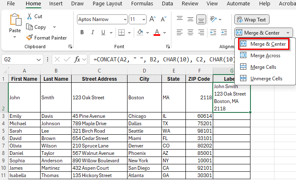
Task: Click the Paste clipboard icon
Action: (x=15, y=21)
